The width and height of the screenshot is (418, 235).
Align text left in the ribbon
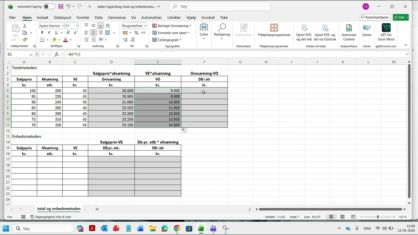tap(86, 33)
